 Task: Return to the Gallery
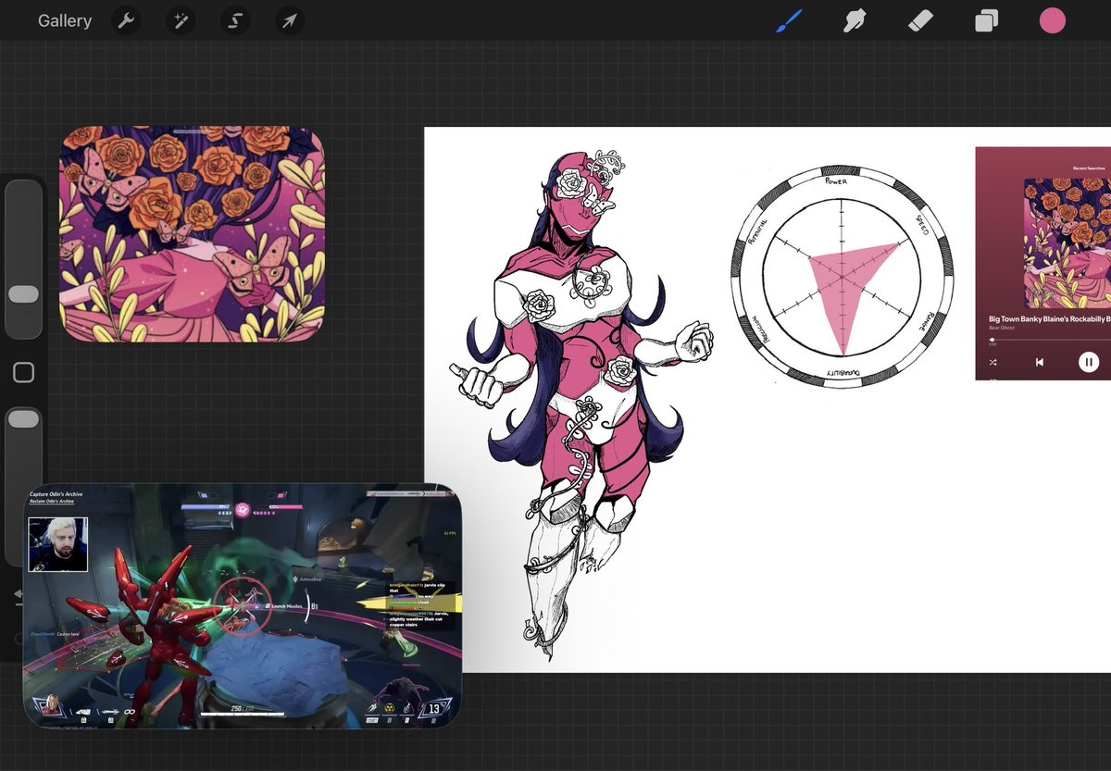[x=65, y=20]
